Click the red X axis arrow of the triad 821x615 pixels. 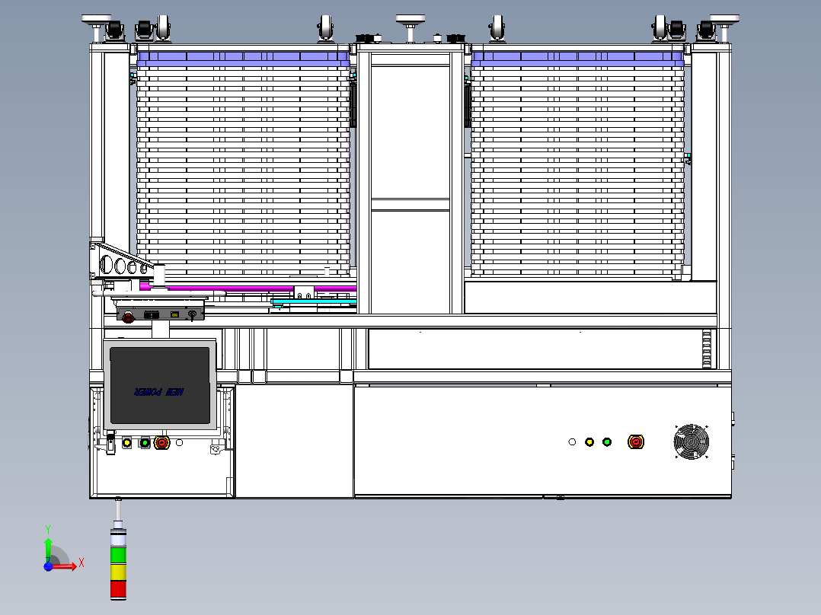(65, 566)
